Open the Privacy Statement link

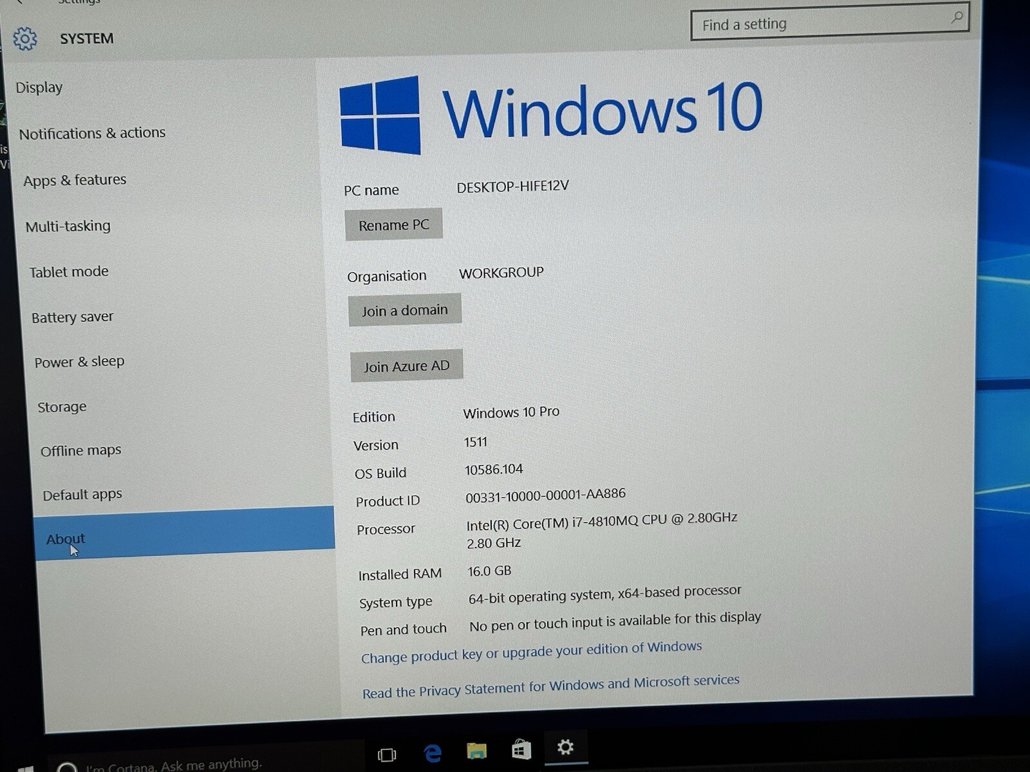tap(550, 686)
